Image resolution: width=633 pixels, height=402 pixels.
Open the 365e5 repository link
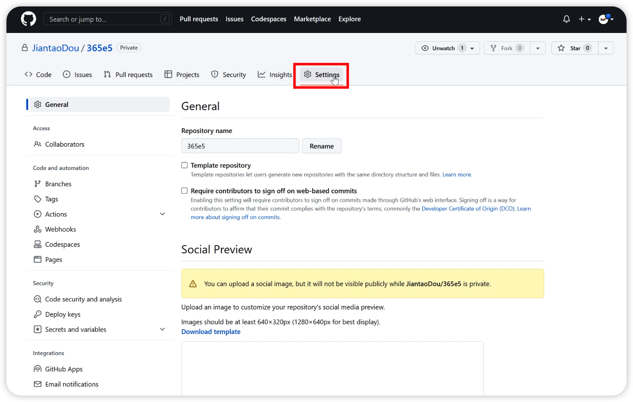[x=99, y=48]
